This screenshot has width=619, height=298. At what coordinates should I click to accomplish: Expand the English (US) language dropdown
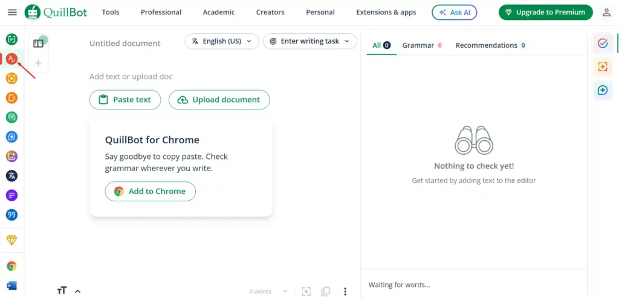pyautogui.click(x=222, y=41)
